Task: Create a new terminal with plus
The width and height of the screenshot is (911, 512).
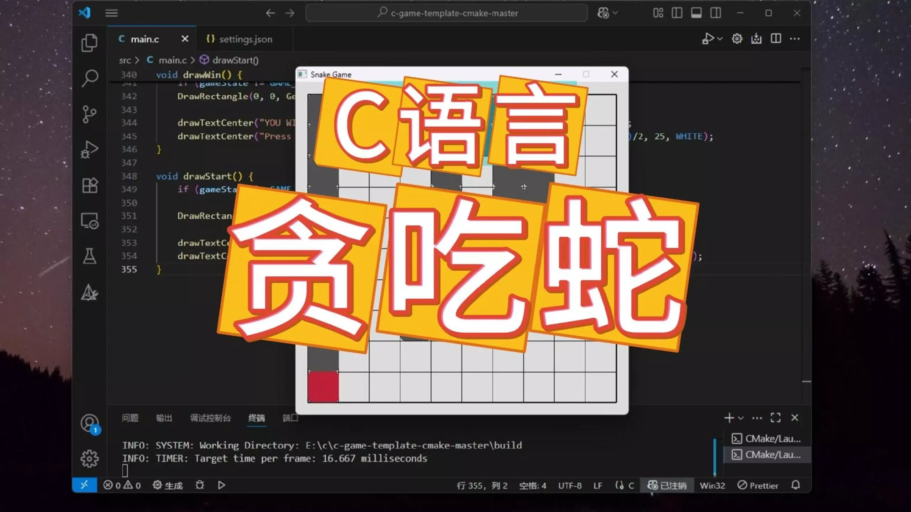Action: 729,418
